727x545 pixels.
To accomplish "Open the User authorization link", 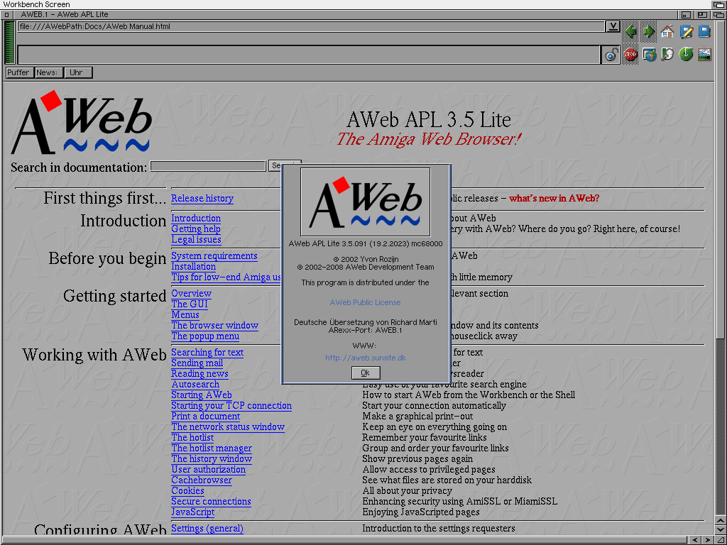I will pyautogui.click(x=208, y=470).
